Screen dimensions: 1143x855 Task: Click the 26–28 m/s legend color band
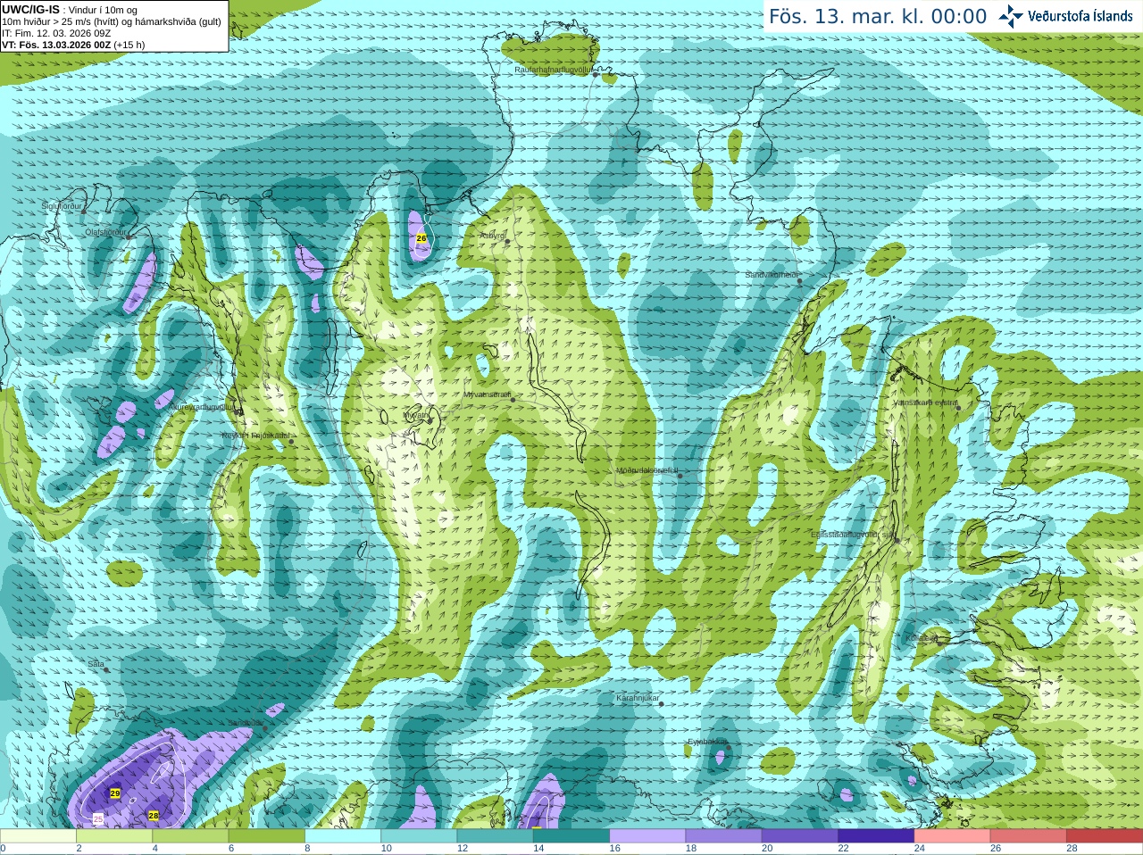tap(1029, 836)
